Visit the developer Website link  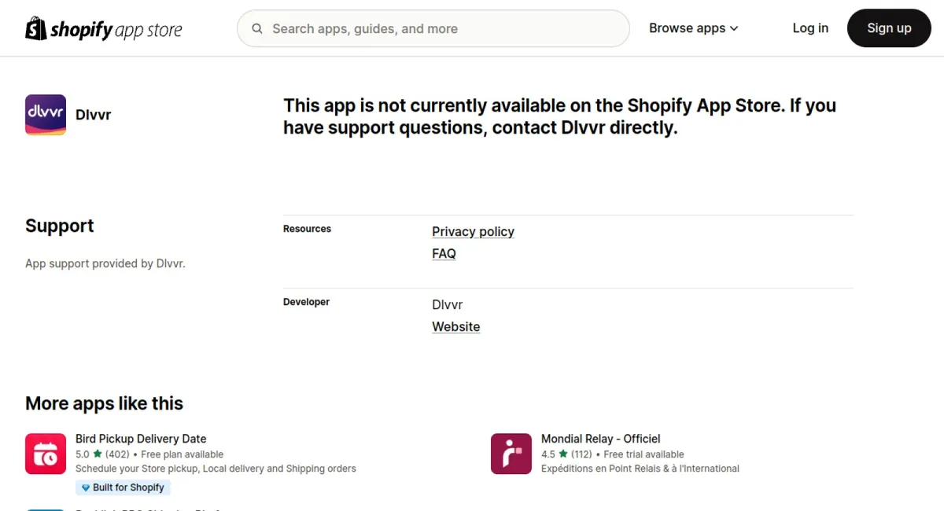[455, 326]
